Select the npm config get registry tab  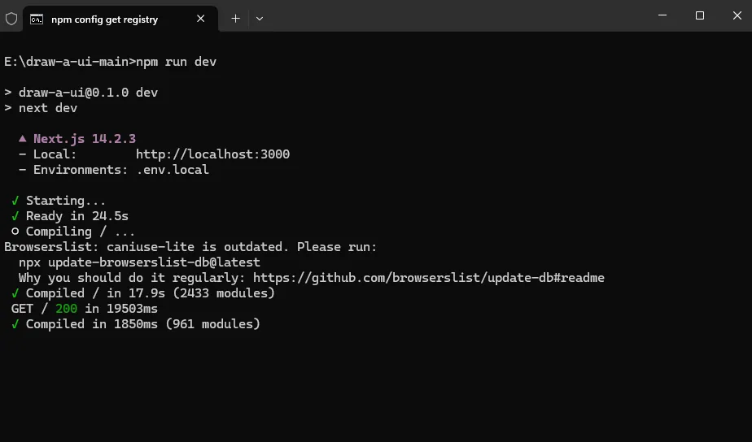point(104,19)
